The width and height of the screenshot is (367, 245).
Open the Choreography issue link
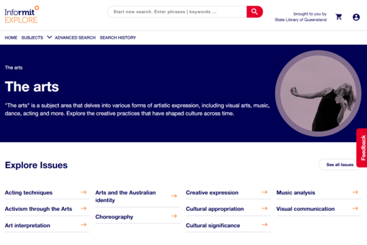[114, 217]
